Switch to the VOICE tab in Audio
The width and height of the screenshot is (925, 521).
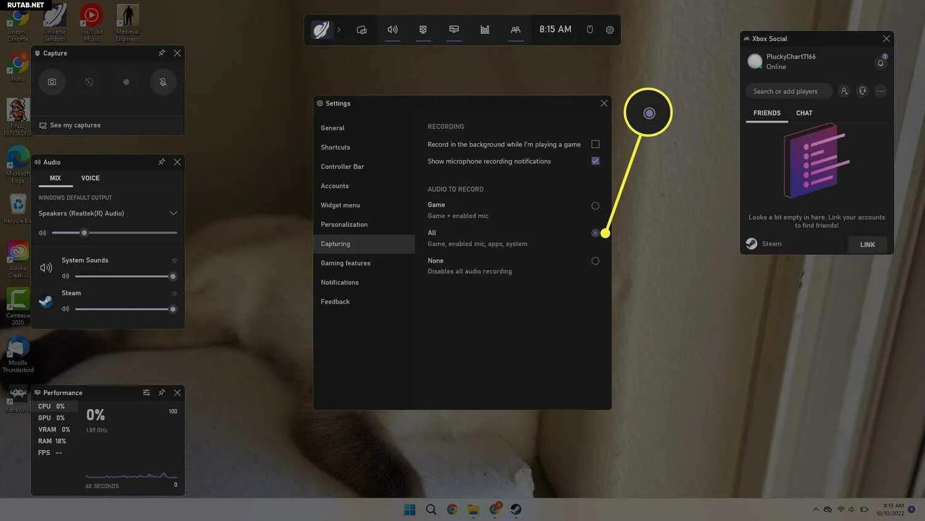pyautogui.click(x=90, y=178)
